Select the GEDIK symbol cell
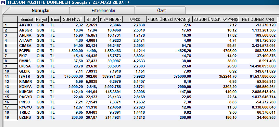The width and height of the screenshot is (279, 127). tap(25, 71)
